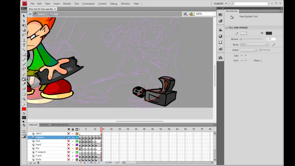Image resolution: width=295 pixels, height=166 pixels.
Task: Select the Bone tool
Action: (24, 74)
